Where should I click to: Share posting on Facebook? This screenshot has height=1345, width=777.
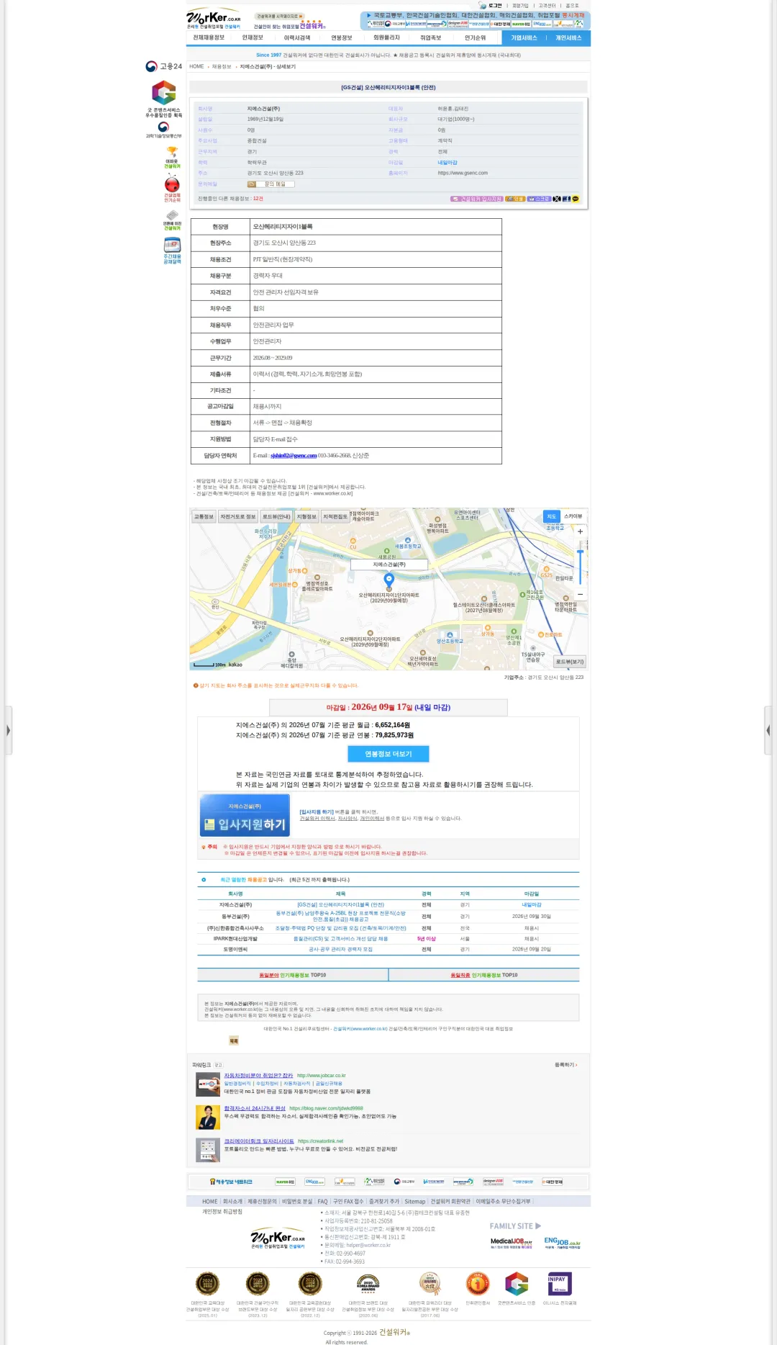(x=566, y=199)
